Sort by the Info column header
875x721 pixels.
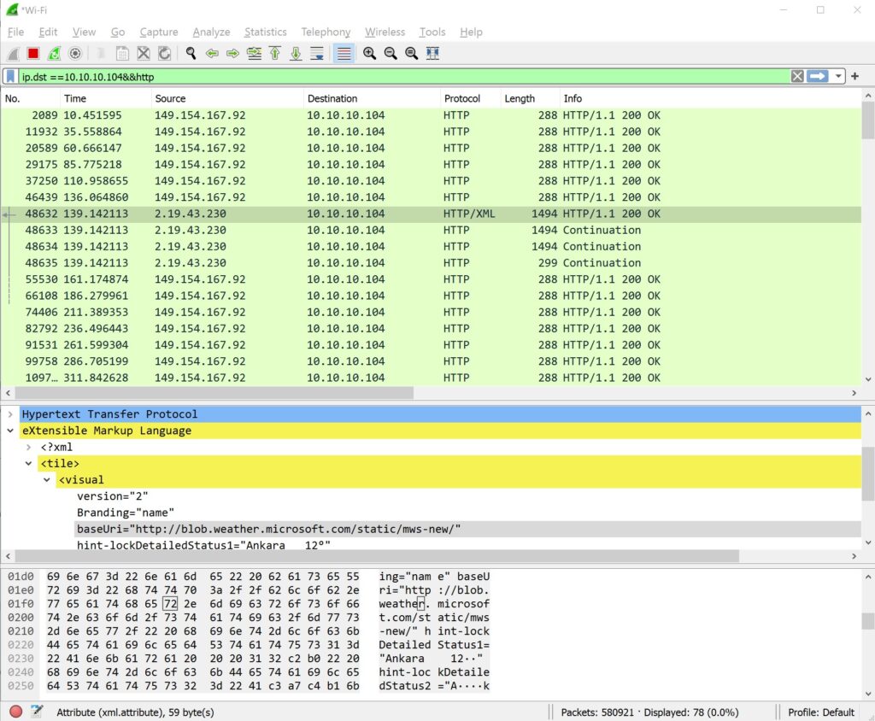[x=710, y=99]
